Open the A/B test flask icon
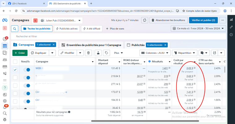Viewport: 235px width, 124px height. click(x=98, y=53)
